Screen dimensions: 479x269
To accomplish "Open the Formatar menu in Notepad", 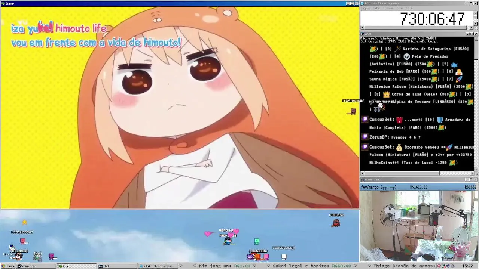I will pos(388,8).
